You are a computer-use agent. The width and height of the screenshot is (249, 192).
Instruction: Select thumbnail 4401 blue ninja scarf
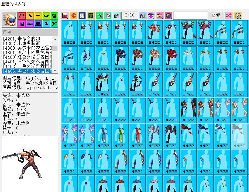click(x=205, y=136)
